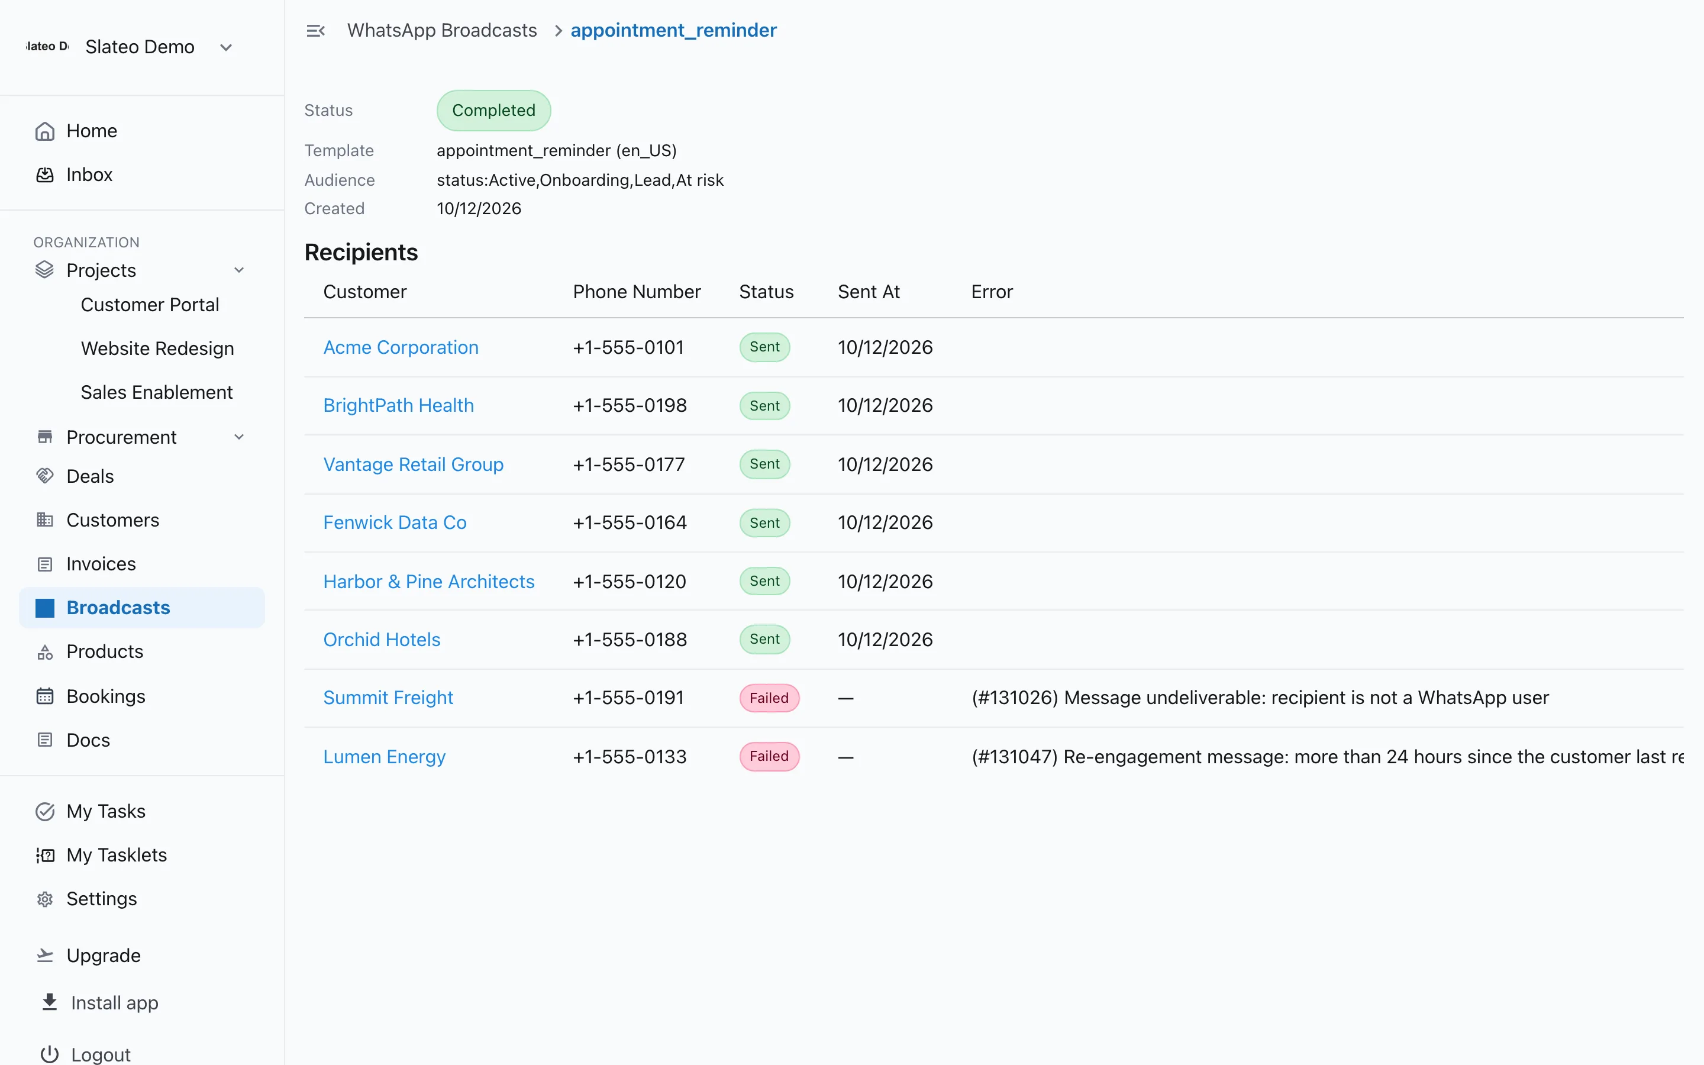
Task: Open Summit Freight customer link
Action: point(388,698)
